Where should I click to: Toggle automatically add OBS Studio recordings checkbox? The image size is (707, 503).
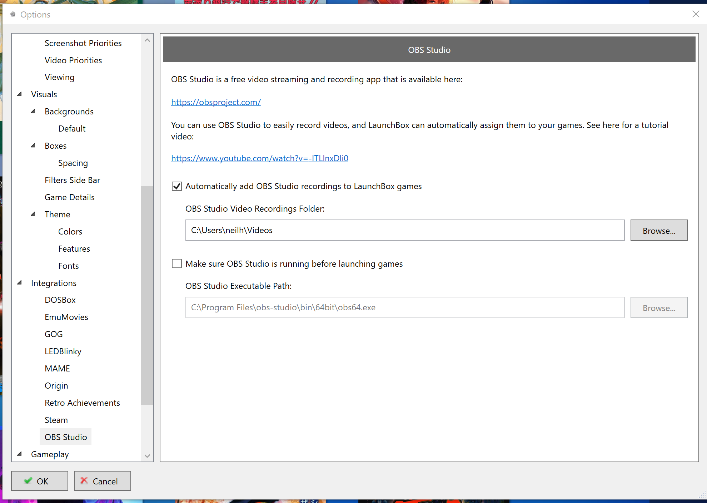point(177,186)
